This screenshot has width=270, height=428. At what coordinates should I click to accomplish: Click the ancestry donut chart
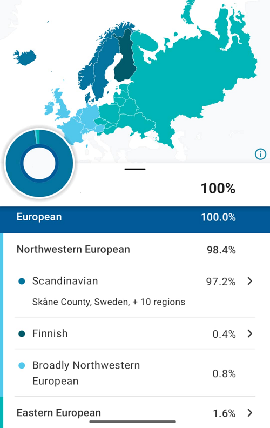pyautogui.click(x=39, y=163)
